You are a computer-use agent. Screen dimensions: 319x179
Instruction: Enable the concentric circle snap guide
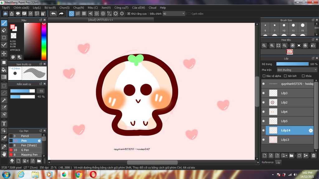tap(103, 14)
